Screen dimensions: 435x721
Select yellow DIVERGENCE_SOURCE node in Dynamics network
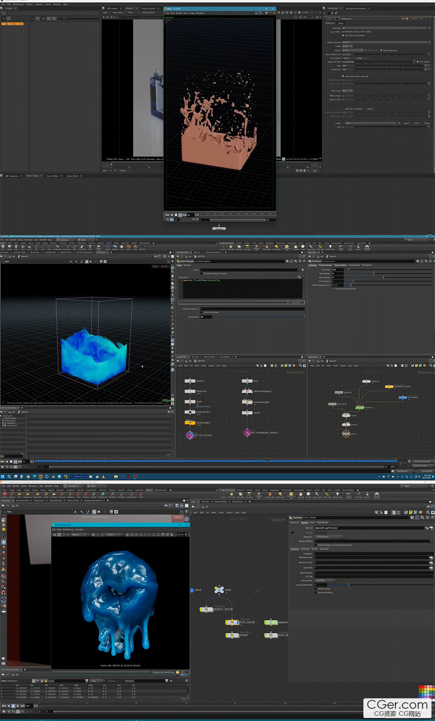[x=389, y=386]
